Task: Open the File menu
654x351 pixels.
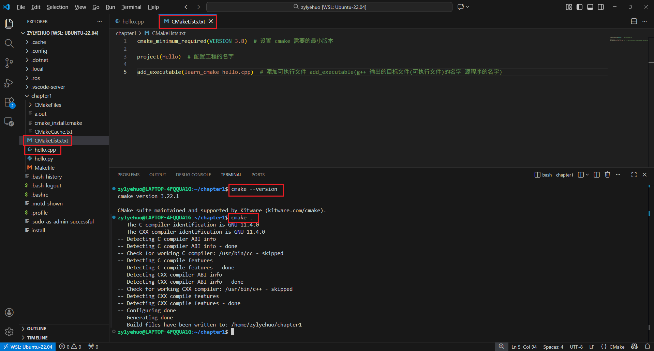Action: (x=21, y=7)
